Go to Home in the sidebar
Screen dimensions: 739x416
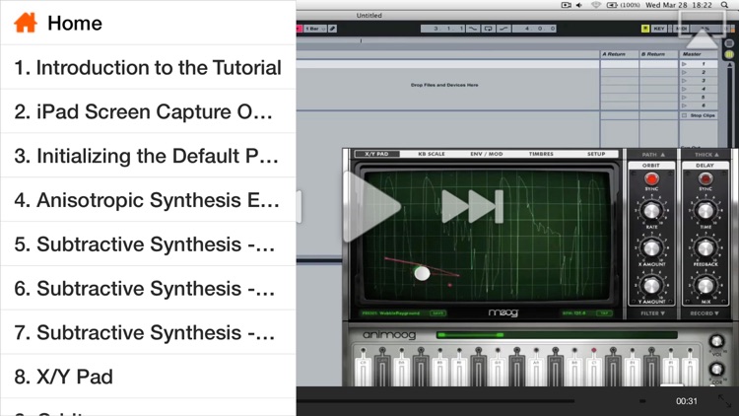coord(148,23)
